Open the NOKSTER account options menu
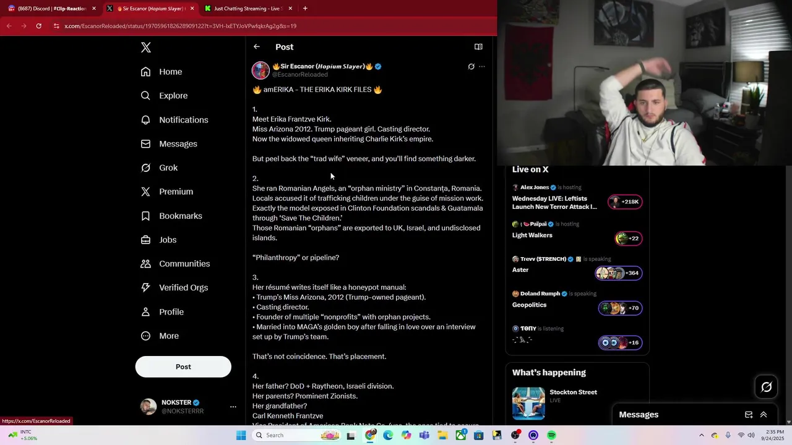Image resolution: width=792 pixels, height=445 pixels. point(233,407)
